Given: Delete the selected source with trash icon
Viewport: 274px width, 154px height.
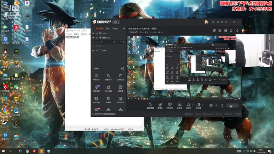Looking at the screenshot, I should tap(124, 42).
